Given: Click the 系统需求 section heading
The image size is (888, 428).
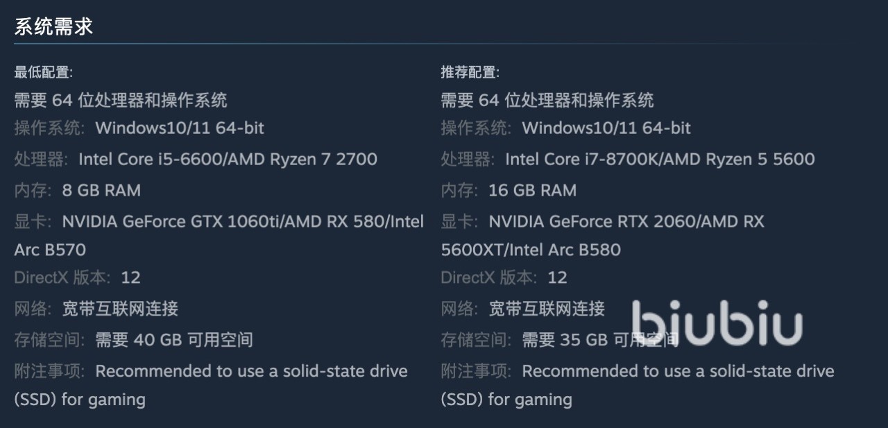Looking at the screenshot, I should coord(53,27).
